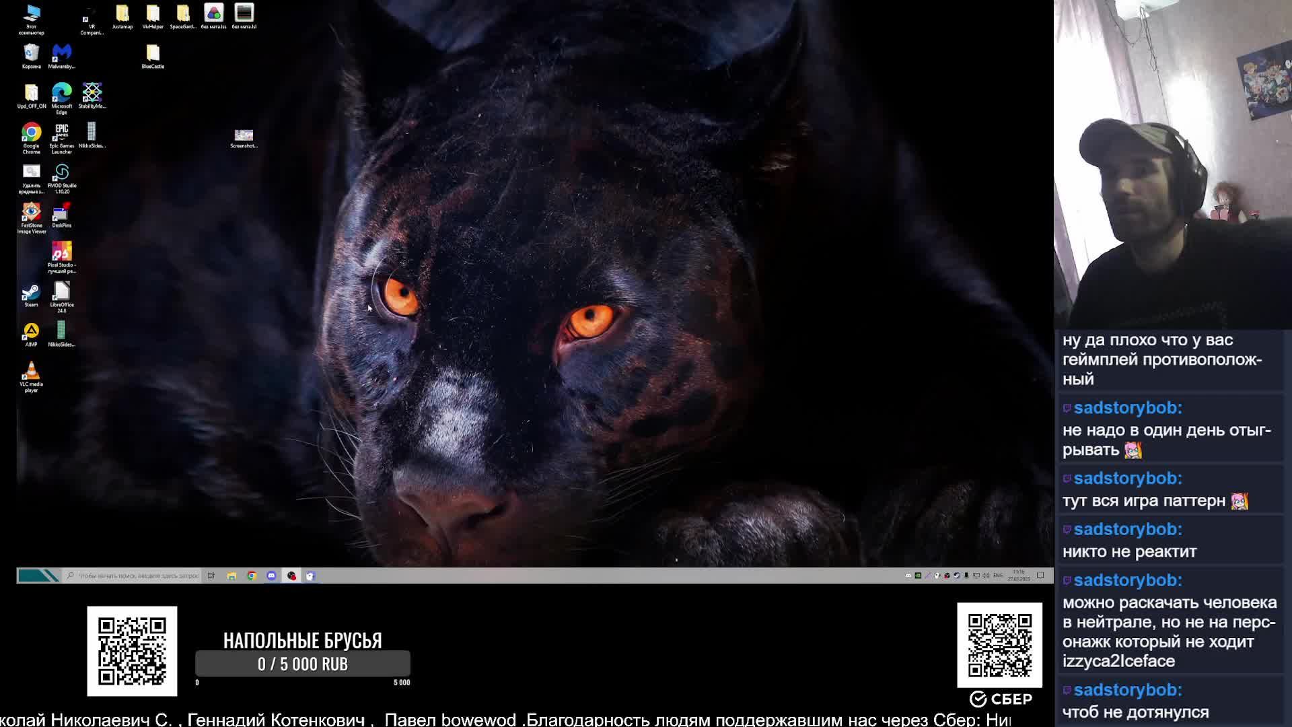Open the BlueCastle folder

click(x=153, y=53)
